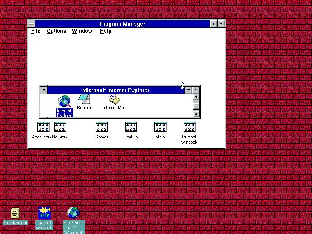Open the Network program group icon
This screenshot has width=312, height=234.
pyautogui.click(x=60, y=127)
